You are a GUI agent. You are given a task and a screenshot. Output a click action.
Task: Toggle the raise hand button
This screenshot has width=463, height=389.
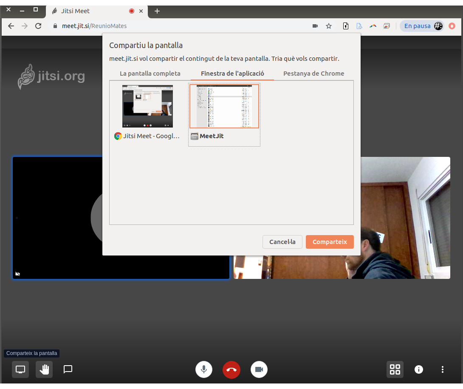[x=44, y=369]
